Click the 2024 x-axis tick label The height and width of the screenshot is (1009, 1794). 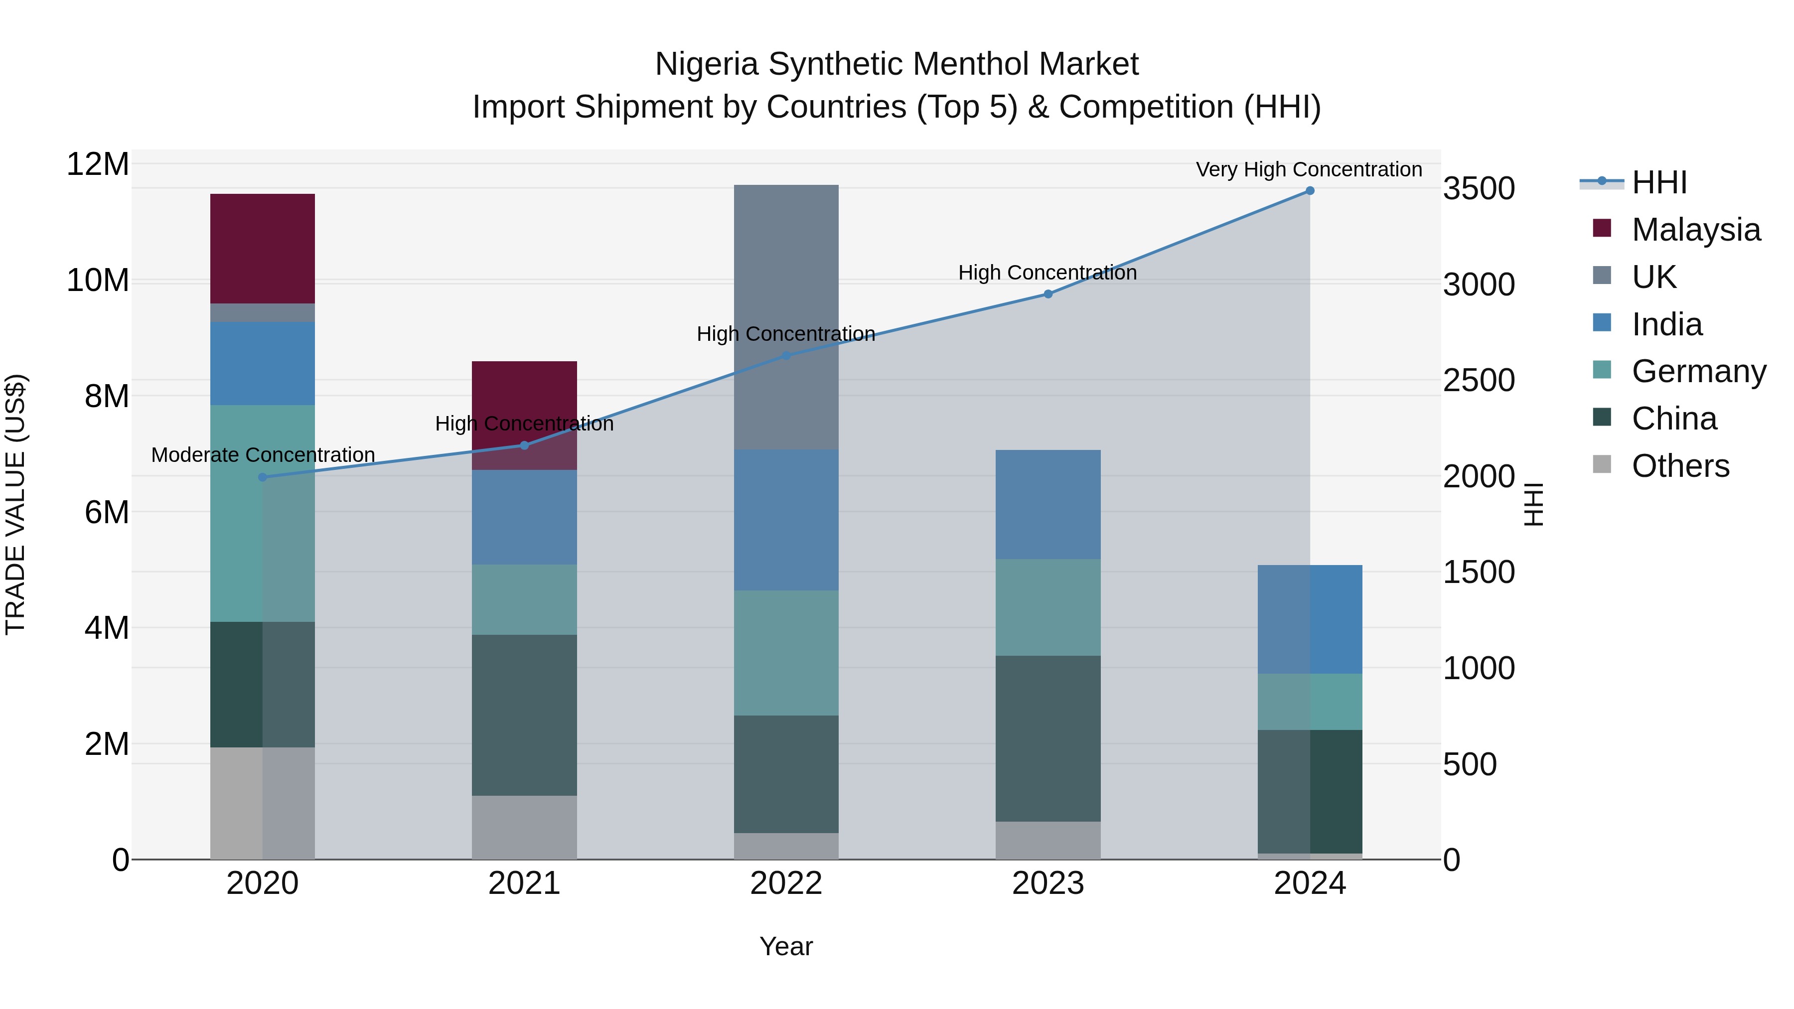pos(1310,883)
